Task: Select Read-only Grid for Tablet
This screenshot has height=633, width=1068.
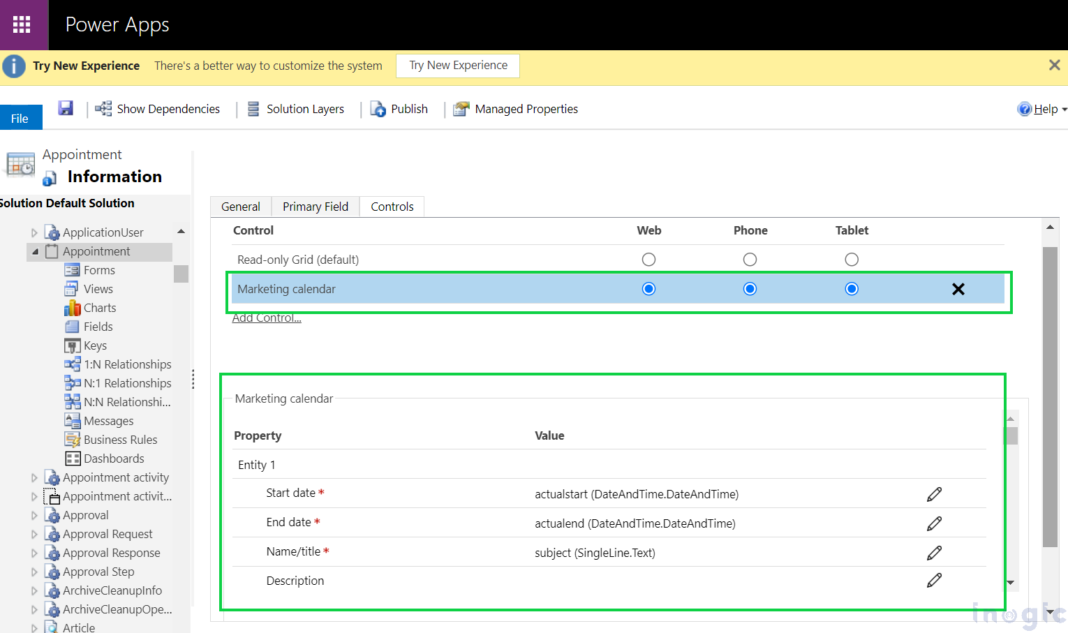Action: click(852, 260)
